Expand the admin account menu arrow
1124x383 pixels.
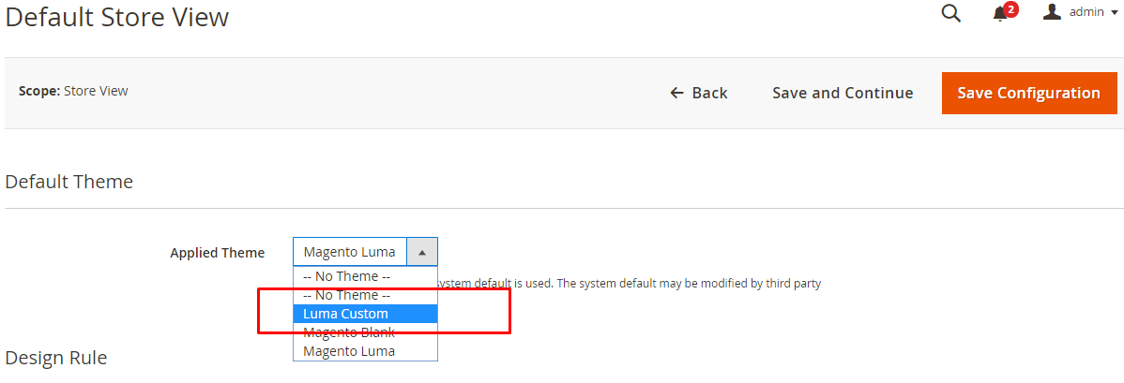(1113, 13)
